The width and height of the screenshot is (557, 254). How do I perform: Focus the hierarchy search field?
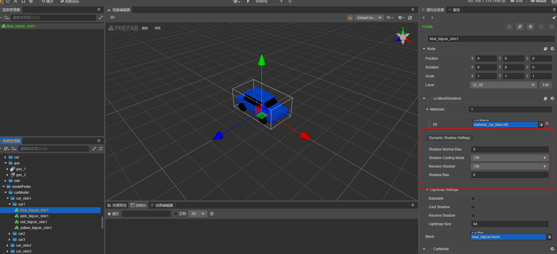[54, 18]
